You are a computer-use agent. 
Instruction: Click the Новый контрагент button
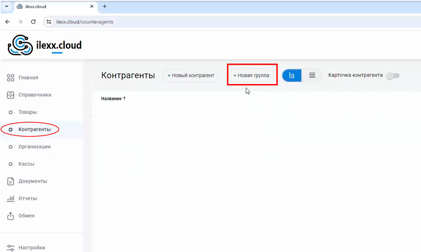tap(191, 76)
